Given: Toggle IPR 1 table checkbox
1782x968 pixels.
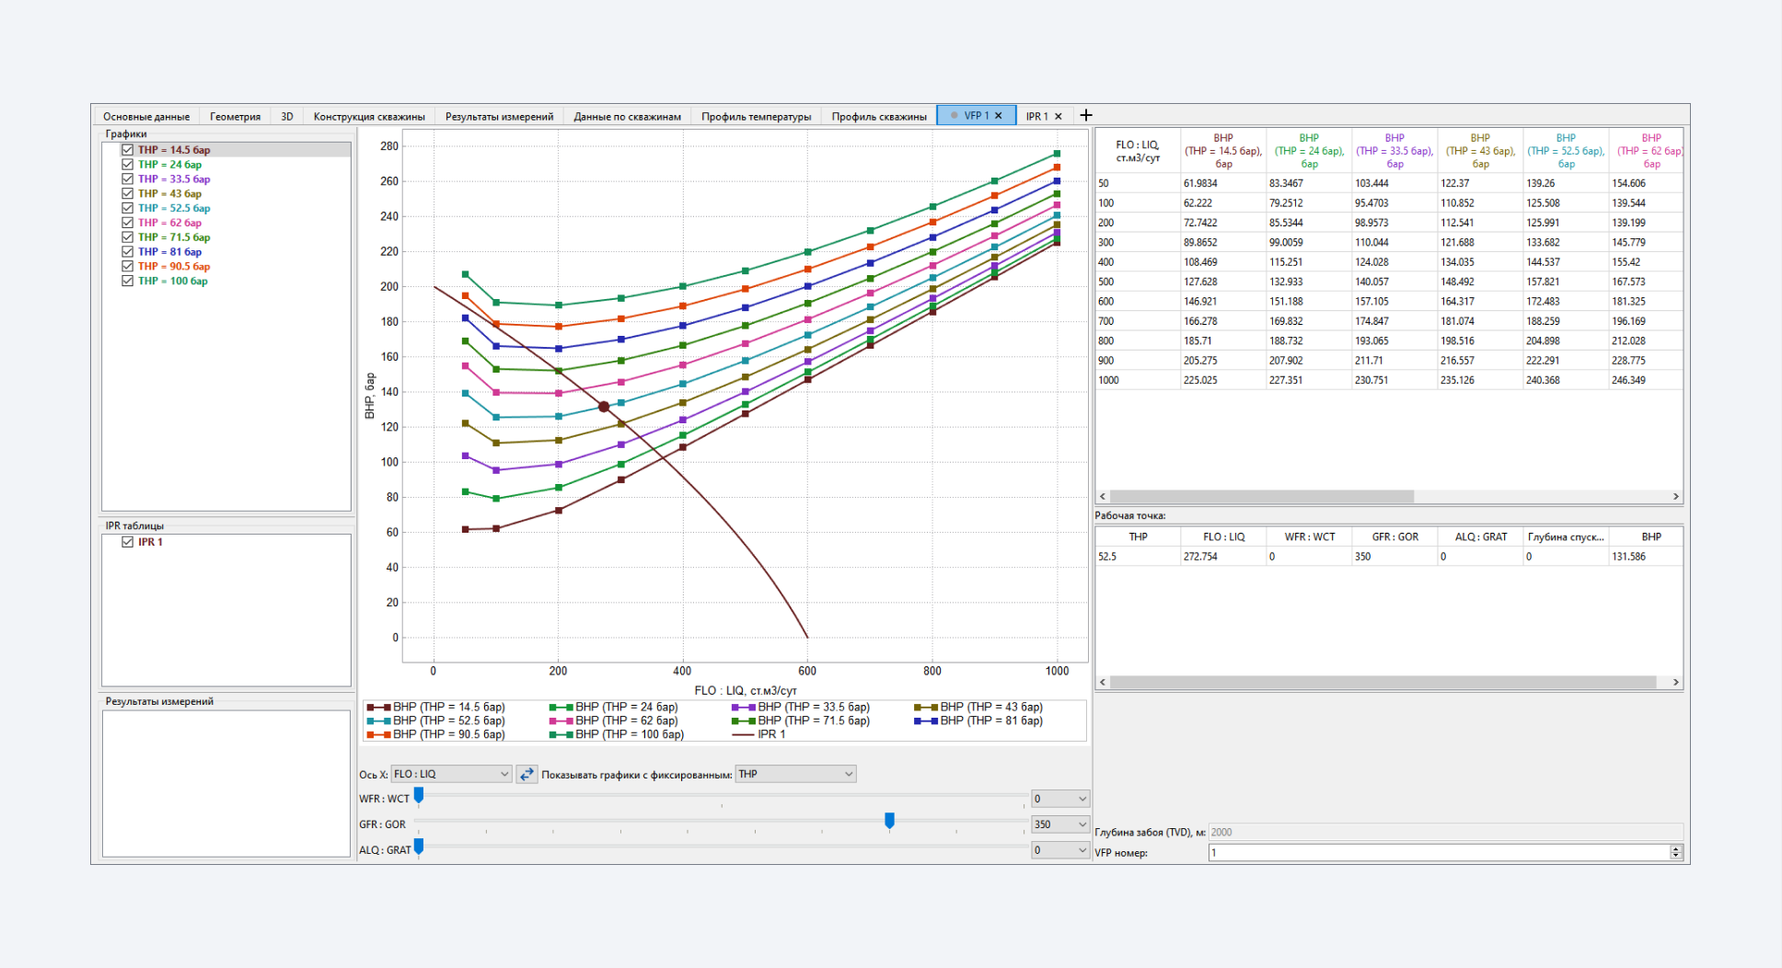Looking at the screenshot, I should click(x=128, y=542).
